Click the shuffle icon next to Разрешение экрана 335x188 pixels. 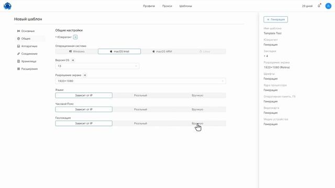(x=85, y=75)
